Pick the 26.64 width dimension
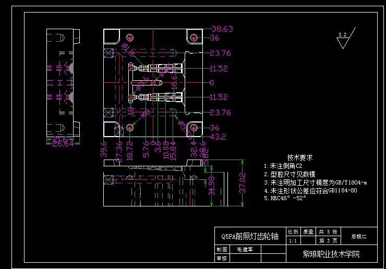 [x=63, y=144]
